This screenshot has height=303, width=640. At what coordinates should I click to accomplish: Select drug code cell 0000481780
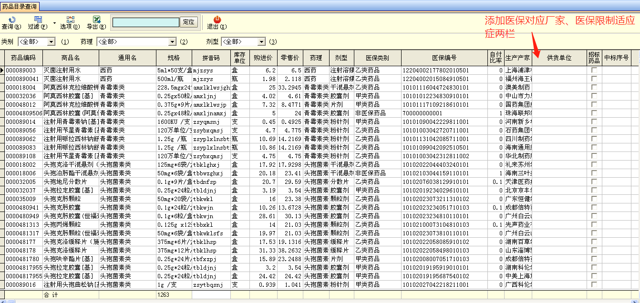23,259
